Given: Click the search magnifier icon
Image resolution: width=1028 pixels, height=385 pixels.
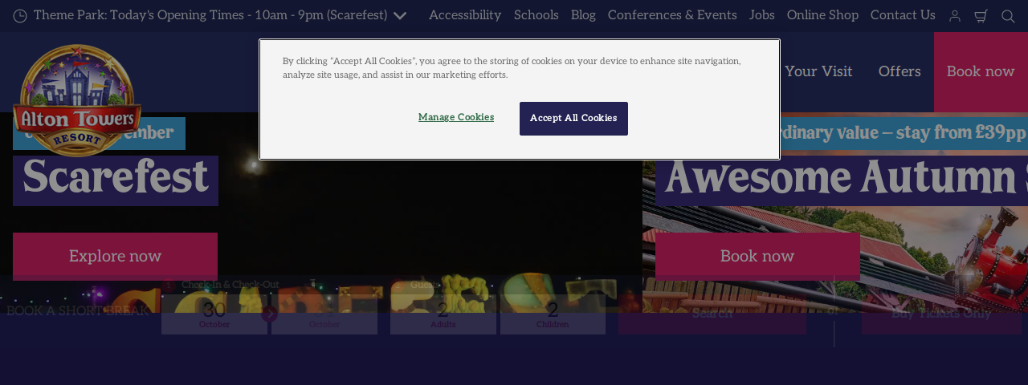Looking at the screenshot, I should (x=1008, y=16).
